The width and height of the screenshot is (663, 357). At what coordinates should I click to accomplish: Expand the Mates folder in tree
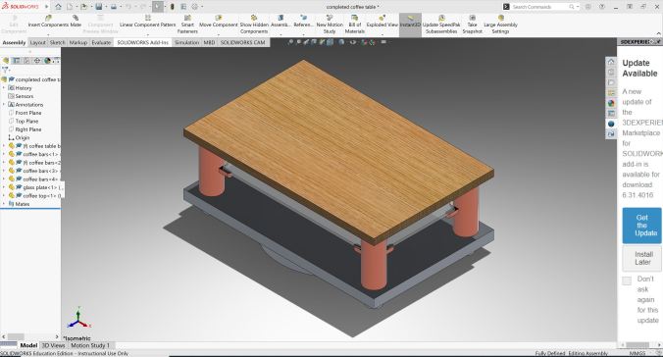(x=4, y=204)
